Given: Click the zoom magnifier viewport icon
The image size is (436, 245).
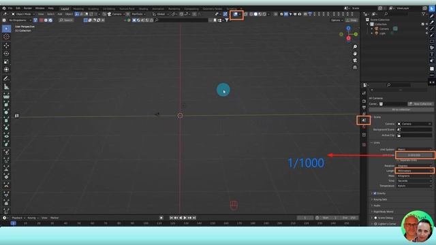Looking at the screenshot, I should [355, 47].
